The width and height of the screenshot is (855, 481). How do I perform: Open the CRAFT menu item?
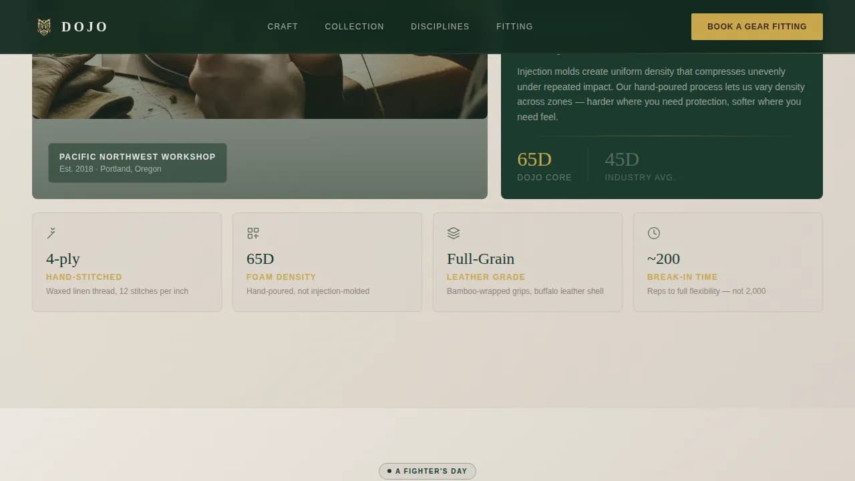pyautogui.click(x=283, y=27)
